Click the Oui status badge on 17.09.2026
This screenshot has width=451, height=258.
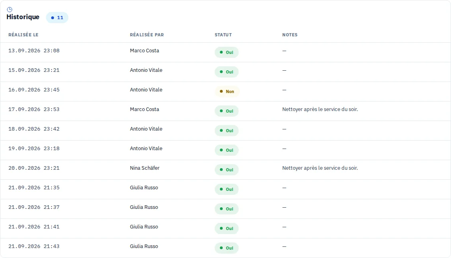[226, 111]
